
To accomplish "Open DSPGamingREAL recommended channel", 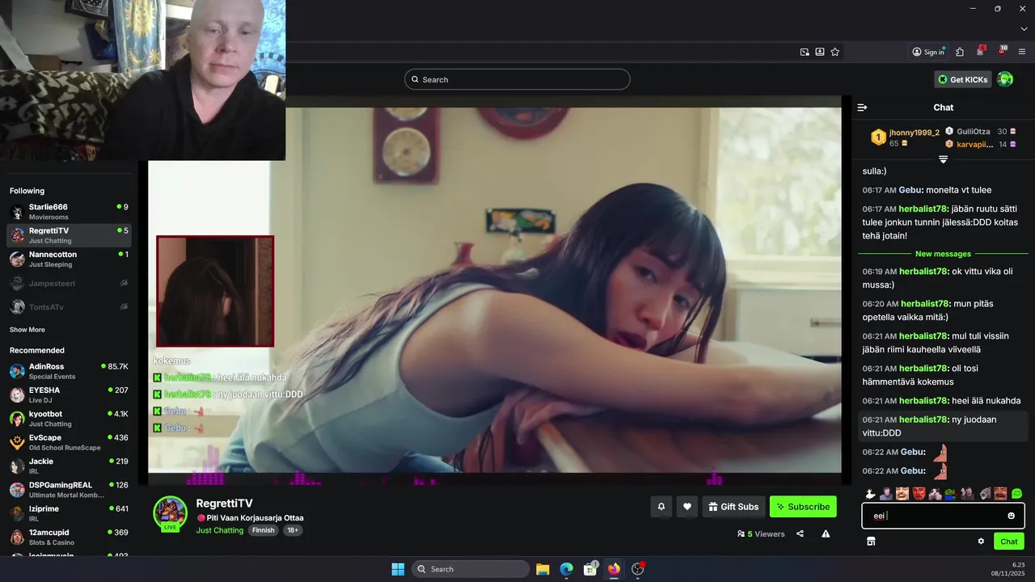I will coord(69,489).
